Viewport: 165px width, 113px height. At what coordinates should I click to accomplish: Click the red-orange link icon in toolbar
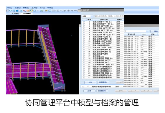tap(28, 11)
